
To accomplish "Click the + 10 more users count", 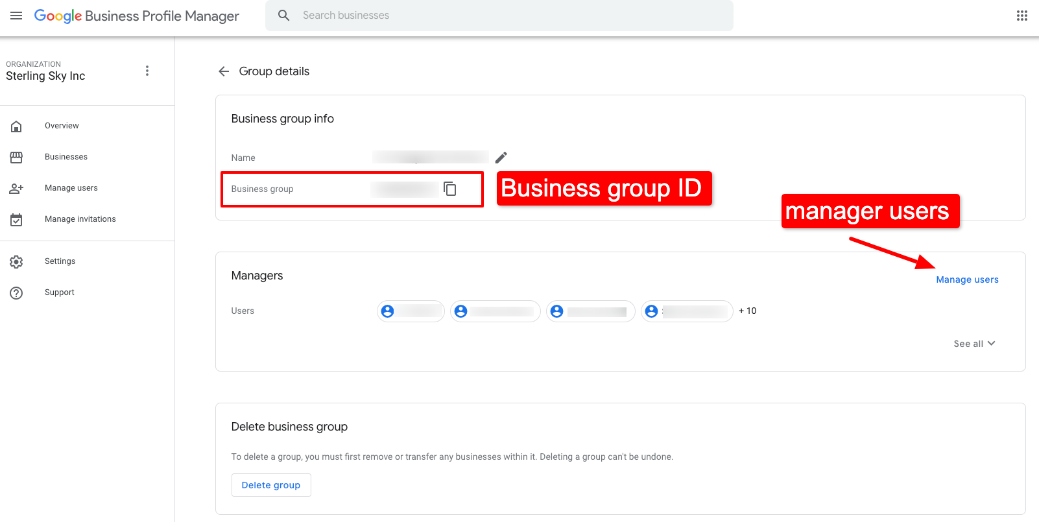I will [x=748, y=311].
